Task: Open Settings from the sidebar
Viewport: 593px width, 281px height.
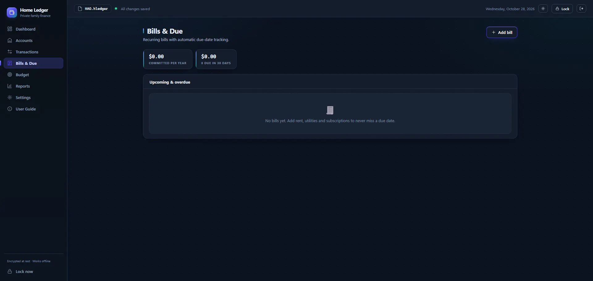Action: (33, 97)
